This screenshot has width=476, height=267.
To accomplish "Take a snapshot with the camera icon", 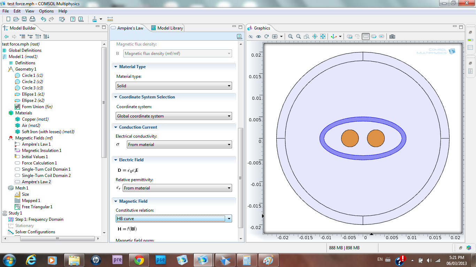I will [392, 37].
